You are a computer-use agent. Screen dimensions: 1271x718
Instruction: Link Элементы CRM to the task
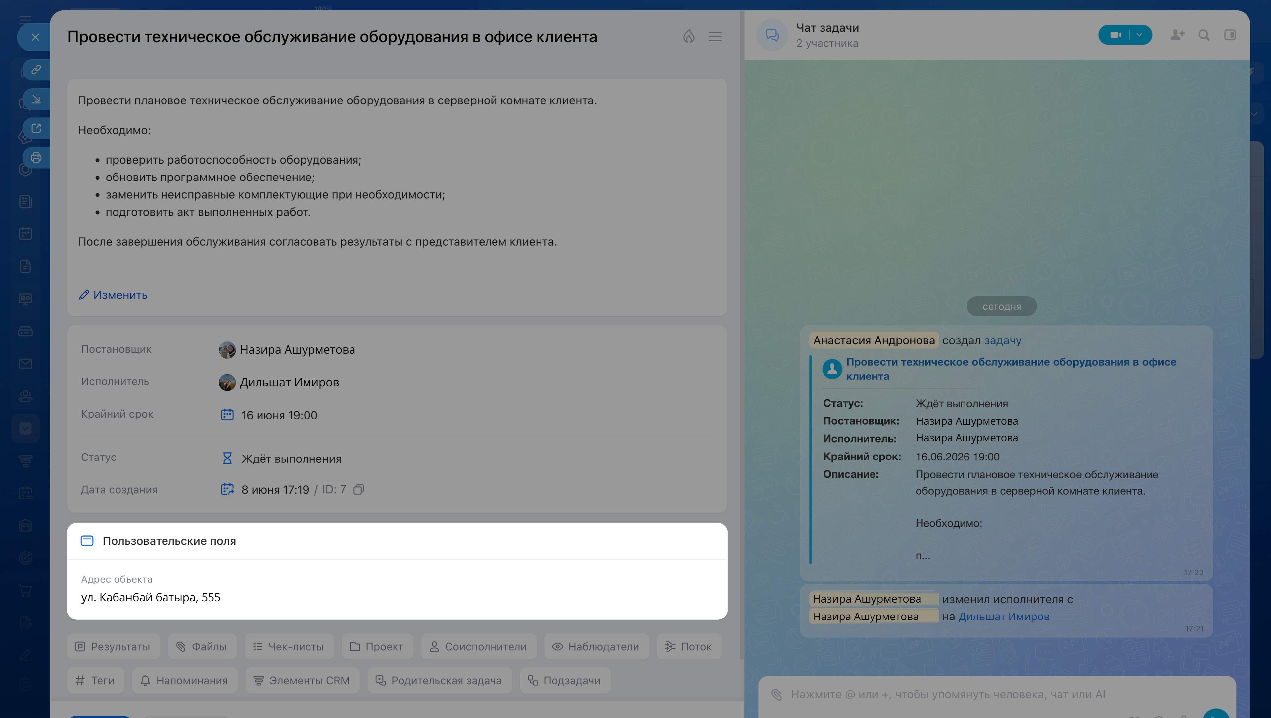302,681
